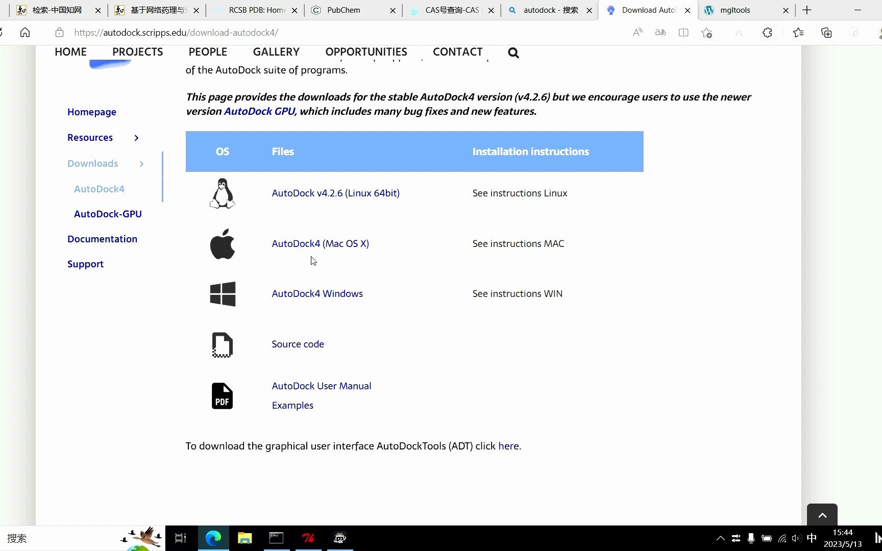
Task: Click the site lock info icon
Action: coord(59,33)
